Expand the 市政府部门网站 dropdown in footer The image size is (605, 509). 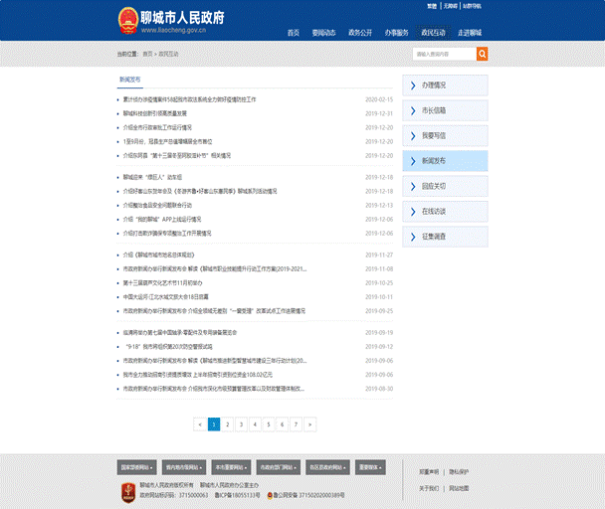(279, 467)
